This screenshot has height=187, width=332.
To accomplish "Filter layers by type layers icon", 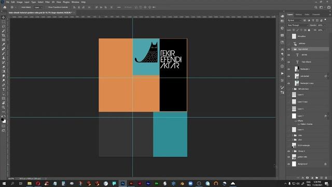I will coord(313,20).
